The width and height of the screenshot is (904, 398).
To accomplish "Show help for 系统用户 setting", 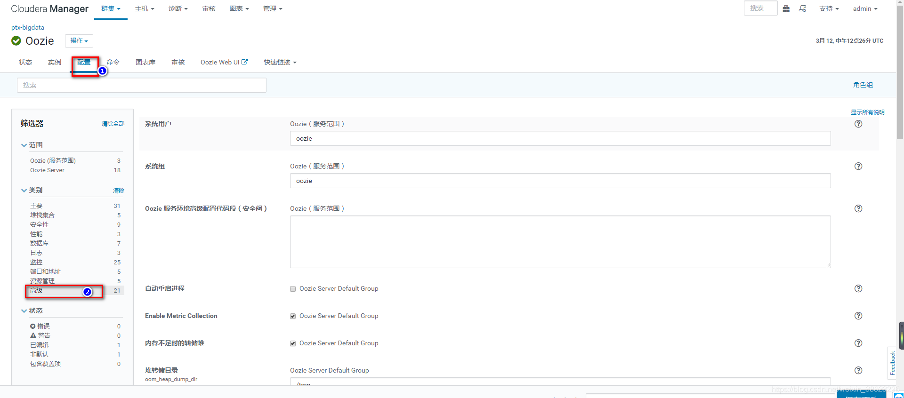I will (x=858, y=124).
